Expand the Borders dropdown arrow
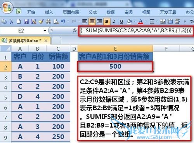The width and height of the screenshot is (194, 143). coord(157,21)
